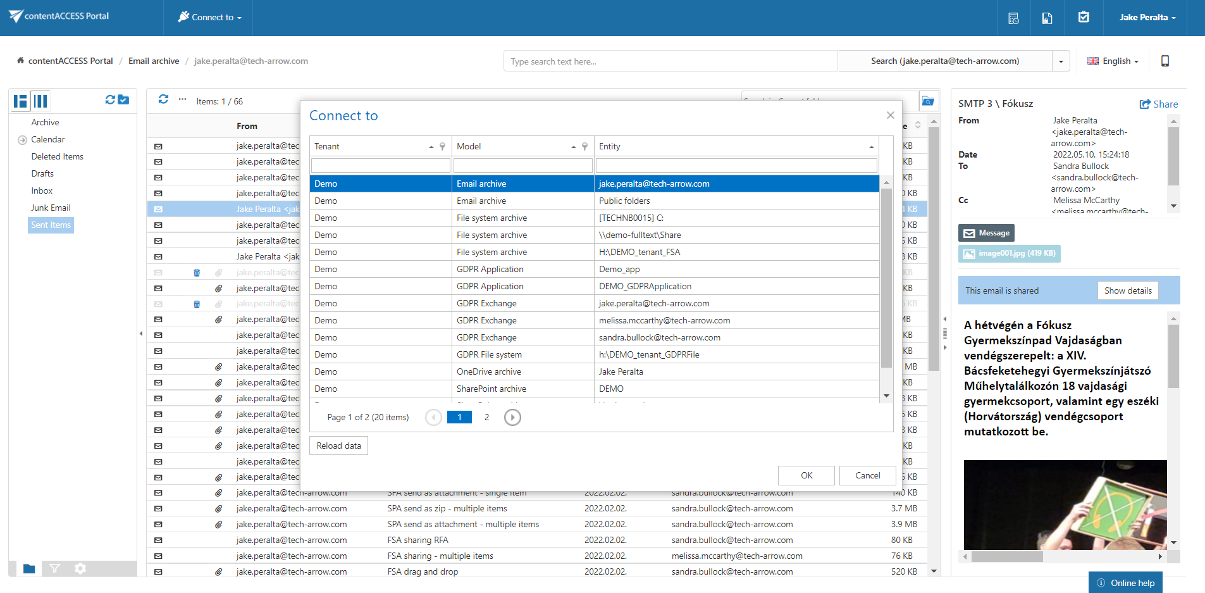This screenshot has width=1205, height=593.
Task: Switch to the three-column layout view
Action: (x=41, y=101)
